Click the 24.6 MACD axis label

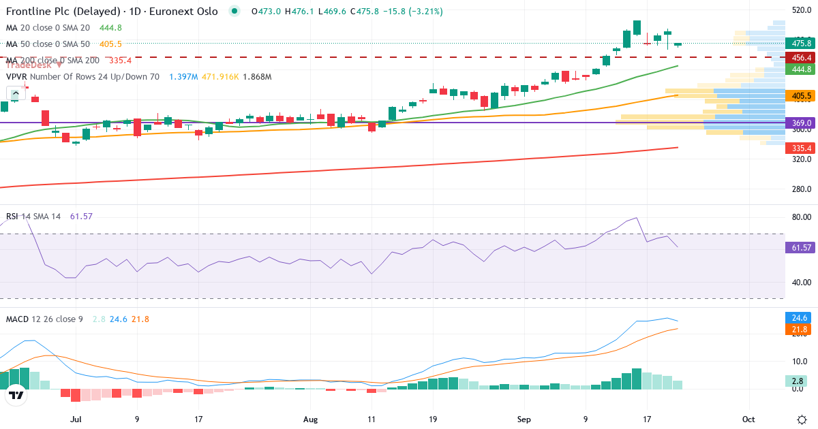(x=800, y=318)
